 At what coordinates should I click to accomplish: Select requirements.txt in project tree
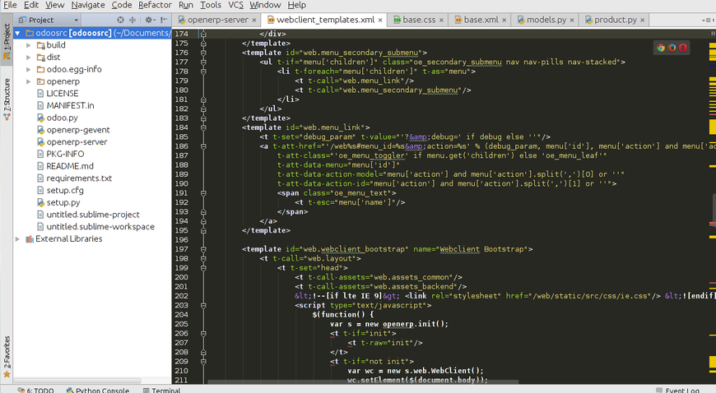(x=79, y=178)
